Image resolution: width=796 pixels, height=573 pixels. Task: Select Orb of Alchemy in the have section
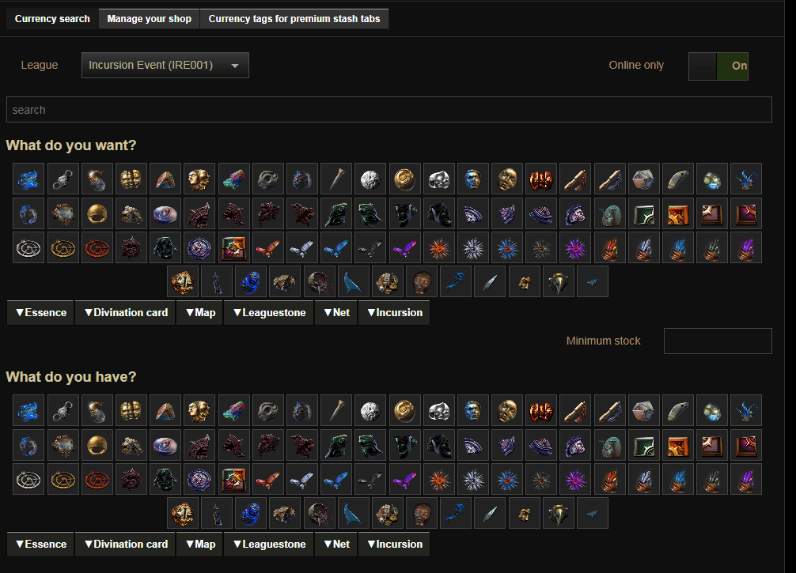[97, 410]
